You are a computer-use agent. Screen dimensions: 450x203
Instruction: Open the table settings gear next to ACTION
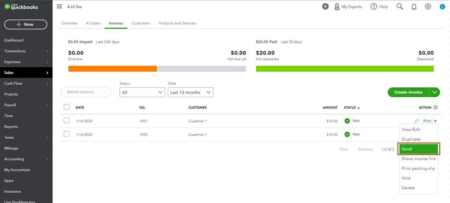click(436, 108)
